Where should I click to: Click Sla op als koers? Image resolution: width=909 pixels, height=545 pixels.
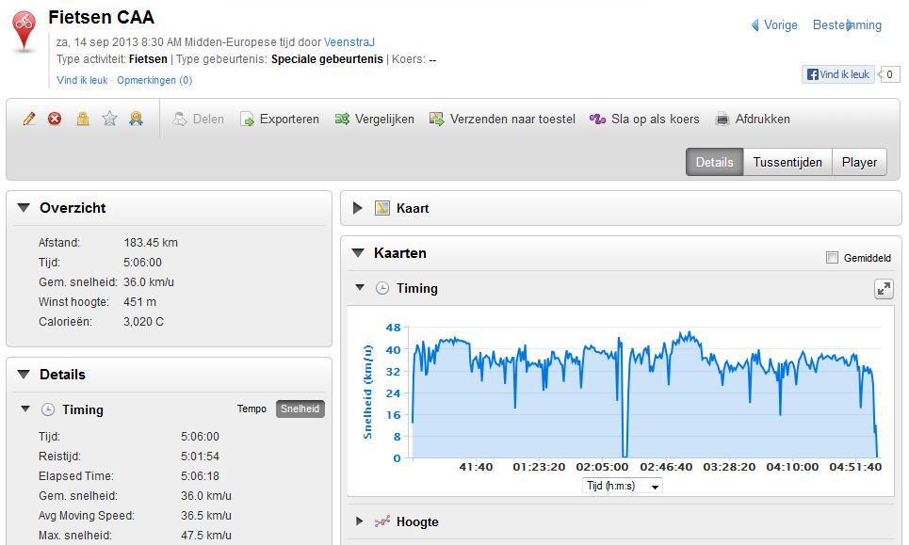coord(644,119)
